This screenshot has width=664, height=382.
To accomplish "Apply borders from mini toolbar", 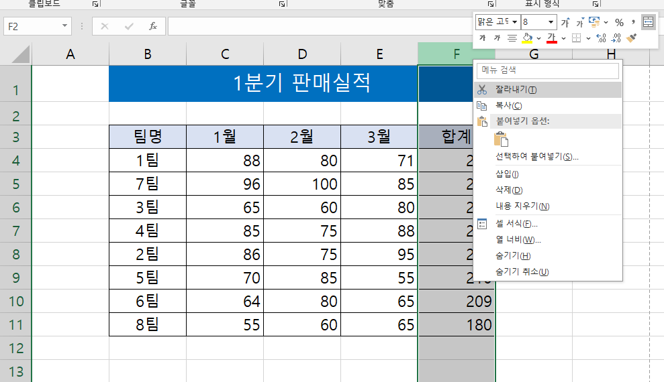I will click(576, 38).
